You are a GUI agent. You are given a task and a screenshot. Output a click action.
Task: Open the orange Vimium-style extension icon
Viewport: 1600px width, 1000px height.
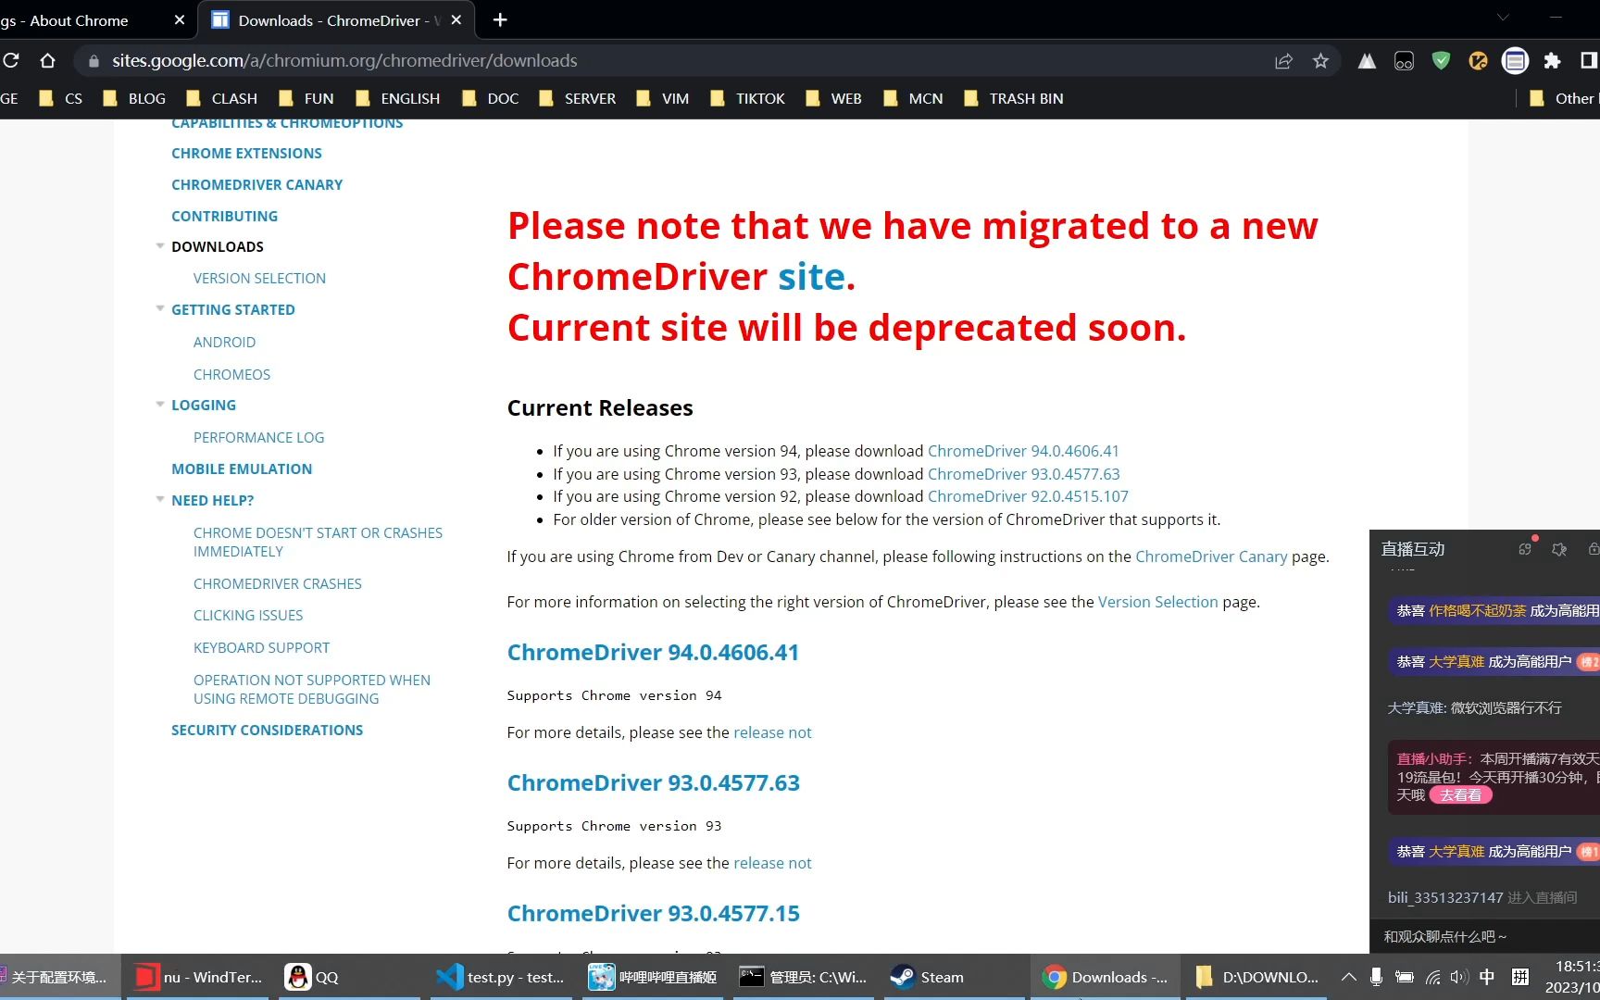1478,61
